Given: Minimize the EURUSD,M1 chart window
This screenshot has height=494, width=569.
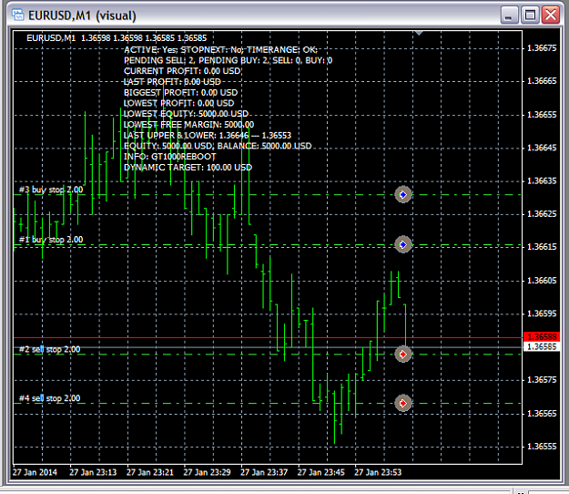Looking at the screenshot, I should pos(509,15).
